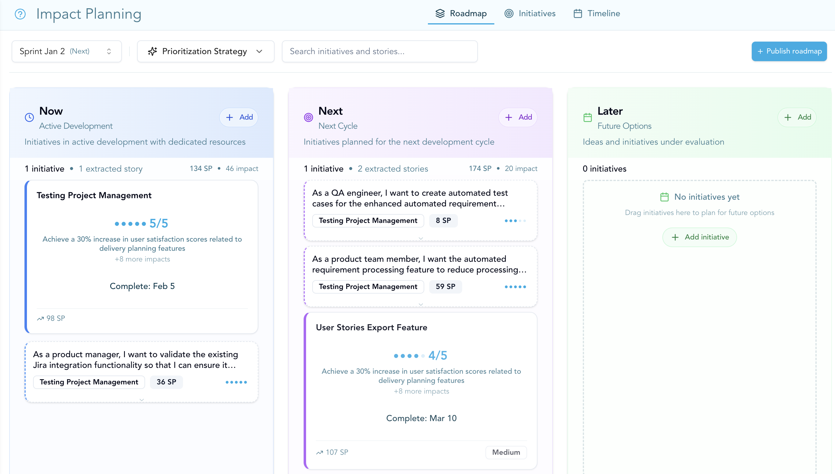Viewport: 835px width, 474px height.
Task: Switch to the Timeline tab
Action: 597,13
